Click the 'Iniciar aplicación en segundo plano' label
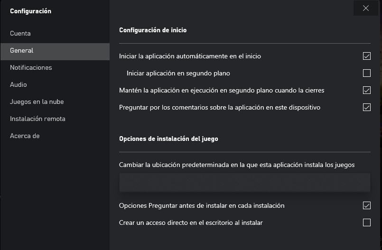Viewport: 382px width, 250px height. click(178, 74)
